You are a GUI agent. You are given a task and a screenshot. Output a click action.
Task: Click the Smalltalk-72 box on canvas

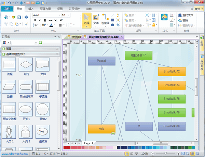pyautogui.click(x=172, y=72)
